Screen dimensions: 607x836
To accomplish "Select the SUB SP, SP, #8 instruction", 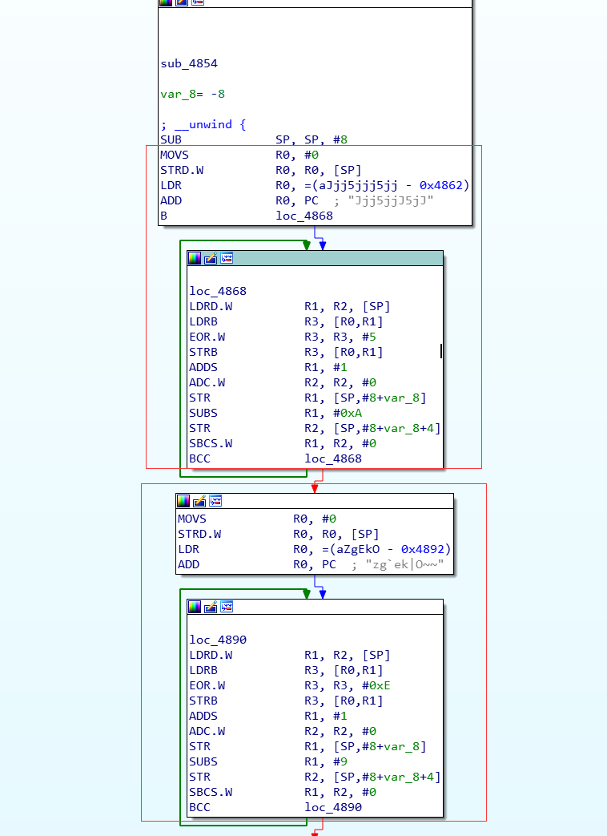I will [x=254, y=139].
